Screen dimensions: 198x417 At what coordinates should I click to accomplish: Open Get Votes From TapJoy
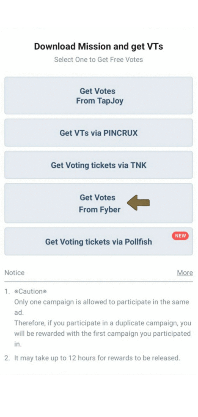coord(98,96)
